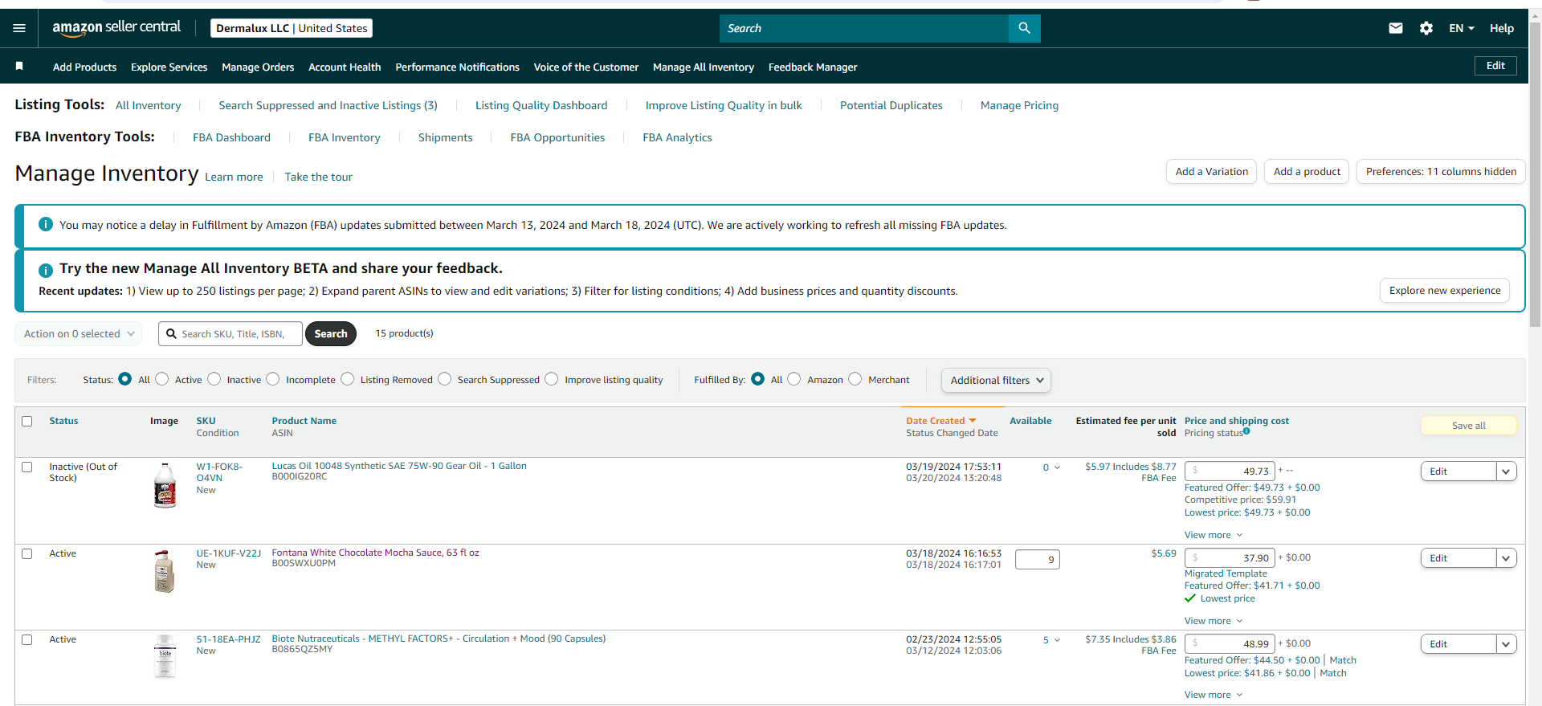
Task: Click the bookmark flag icon
Action: 19,66
